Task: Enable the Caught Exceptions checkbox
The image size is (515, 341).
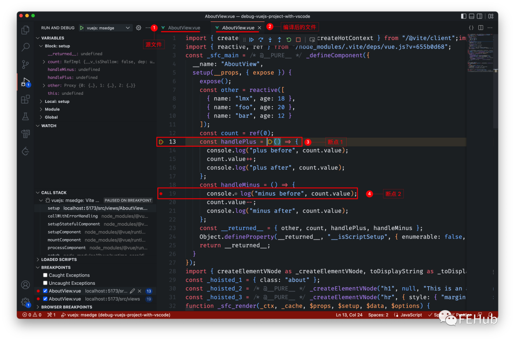Action: point(45,275)
